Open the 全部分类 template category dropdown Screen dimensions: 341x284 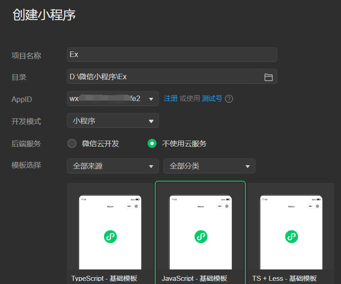pyautogui.click(x=209, y=166)
